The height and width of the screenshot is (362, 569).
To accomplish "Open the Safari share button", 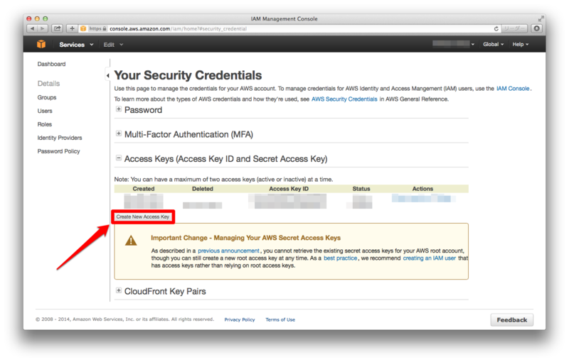I will click(x=57, y=28).
